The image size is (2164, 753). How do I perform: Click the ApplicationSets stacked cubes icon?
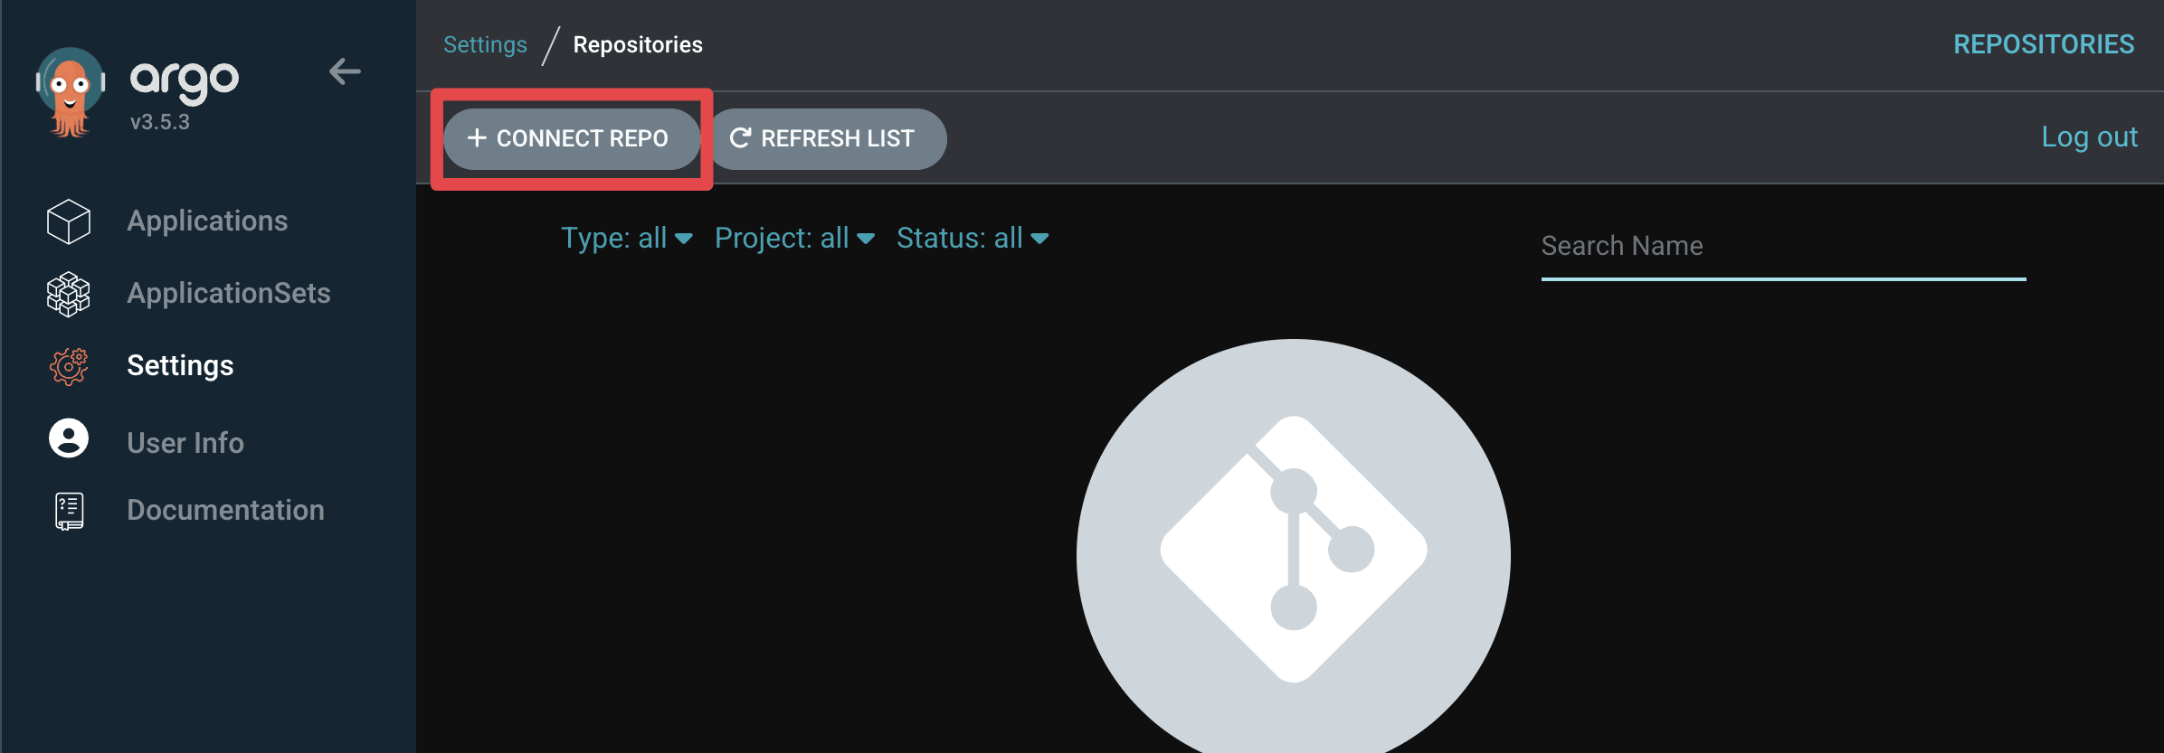point(69,294)
